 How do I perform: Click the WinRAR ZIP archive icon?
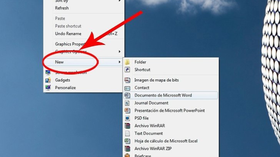127,148
